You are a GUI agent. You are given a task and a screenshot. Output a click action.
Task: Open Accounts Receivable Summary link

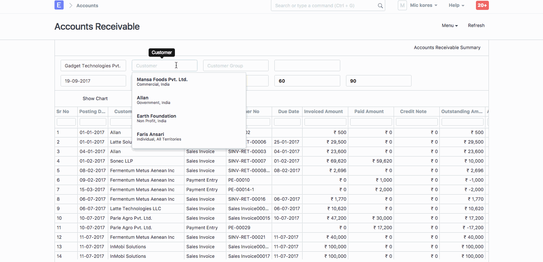click(x=447, y=48)
